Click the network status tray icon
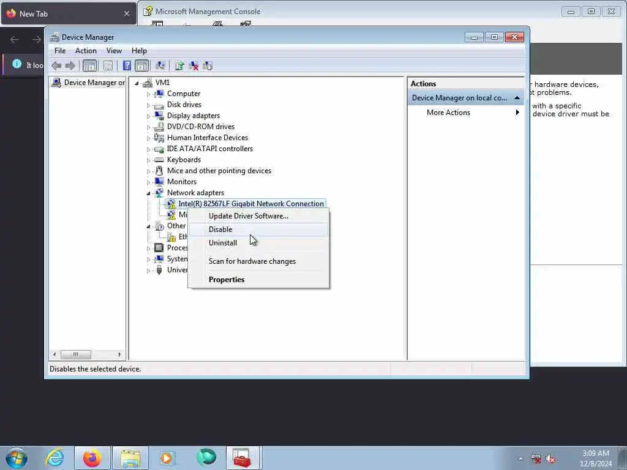 536,459
